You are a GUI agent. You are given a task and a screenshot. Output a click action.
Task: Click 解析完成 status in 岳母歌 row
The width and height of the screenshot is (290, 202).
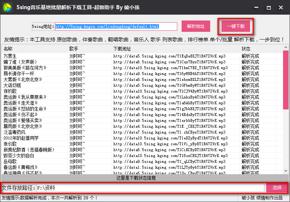click(x=250, y=161)
